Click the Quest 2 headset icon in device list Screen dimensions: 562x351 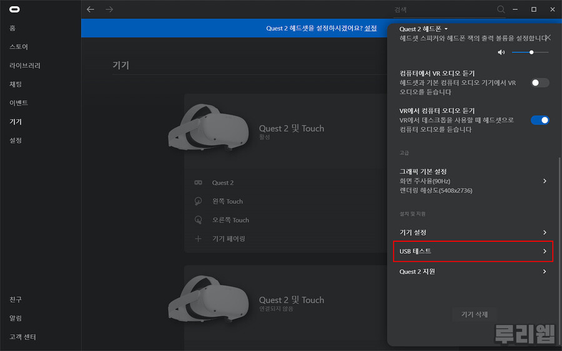[x=198, y=183]
